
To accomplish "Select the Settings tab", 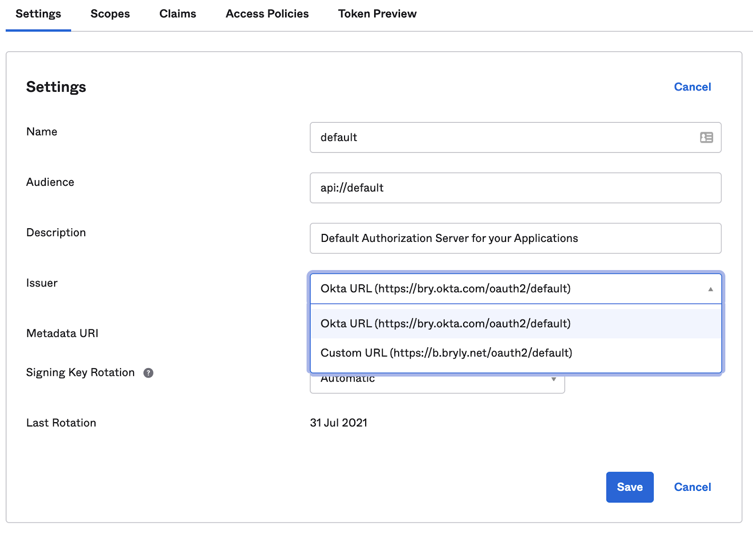I will [x=38, y=14].
